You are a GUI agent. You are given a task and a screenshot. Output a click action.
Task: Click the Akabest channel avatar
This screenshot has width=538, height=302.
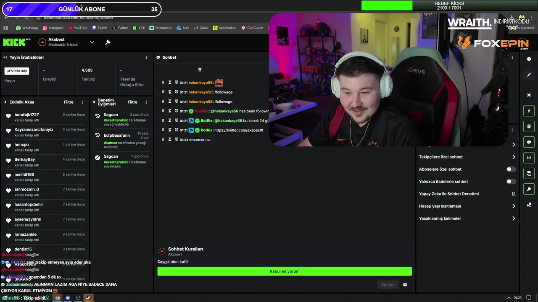click(42, 42)
